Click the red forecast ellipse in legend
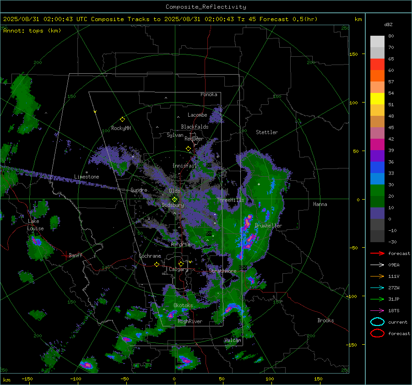The height and width of the screenshot is (385, 412). tap(377, 333)
